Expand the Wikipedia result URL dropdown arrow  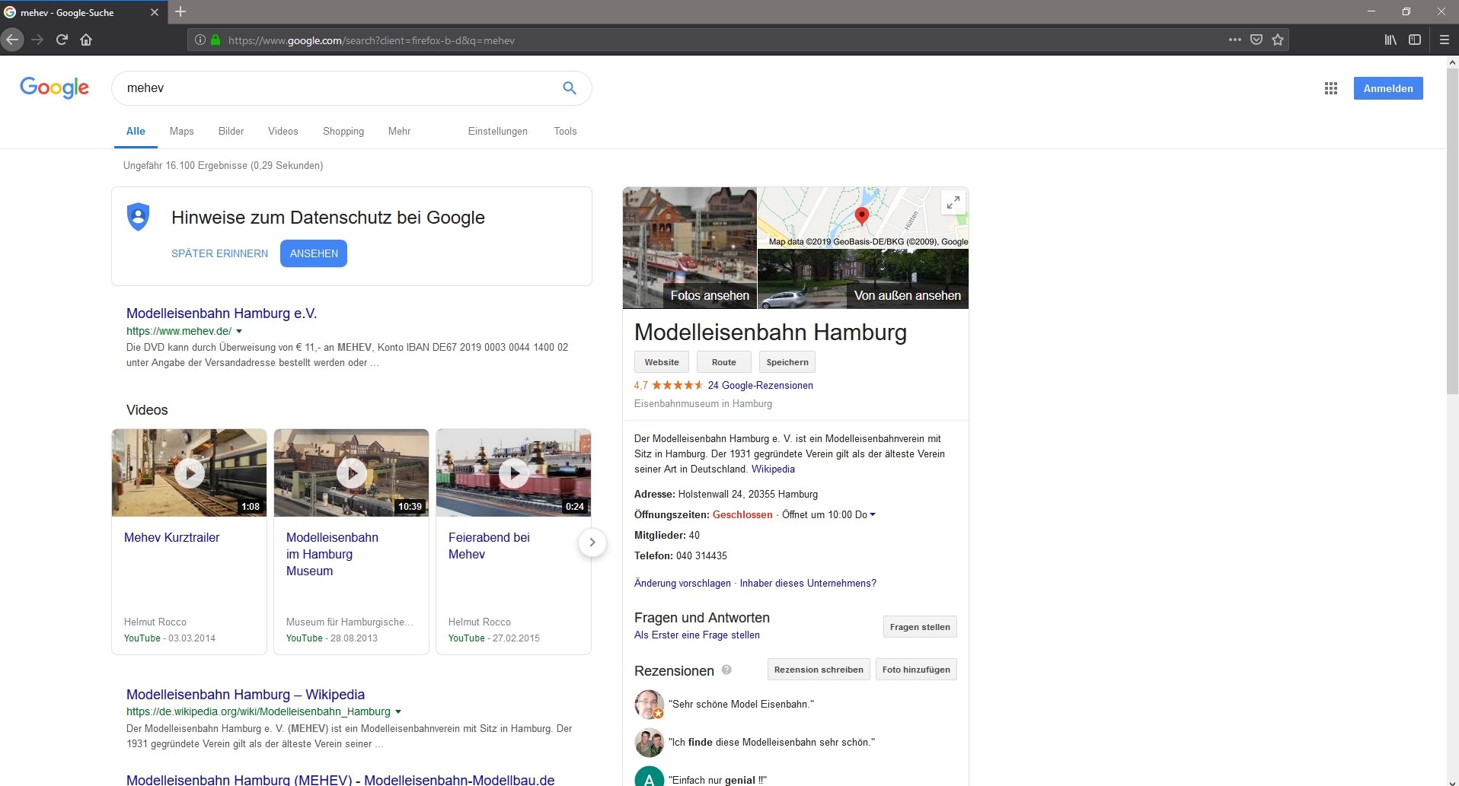pos(398,712)
